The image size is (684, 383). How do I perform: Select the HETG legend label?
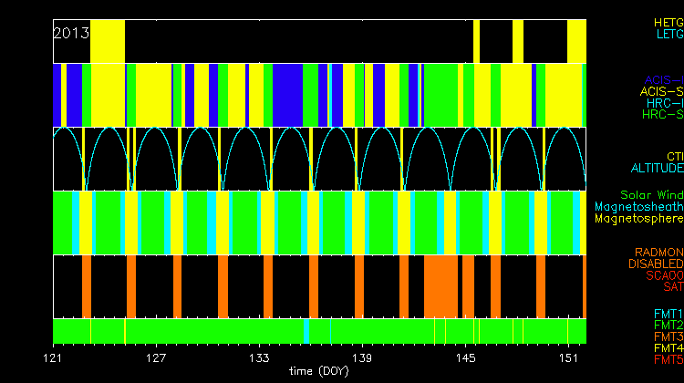(x=667, y=22)
